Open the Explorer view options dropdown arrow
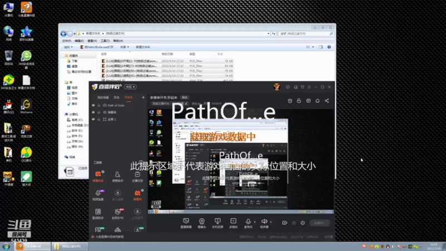The width and height of the screenshot is (446, 251). tap(313, 47)
